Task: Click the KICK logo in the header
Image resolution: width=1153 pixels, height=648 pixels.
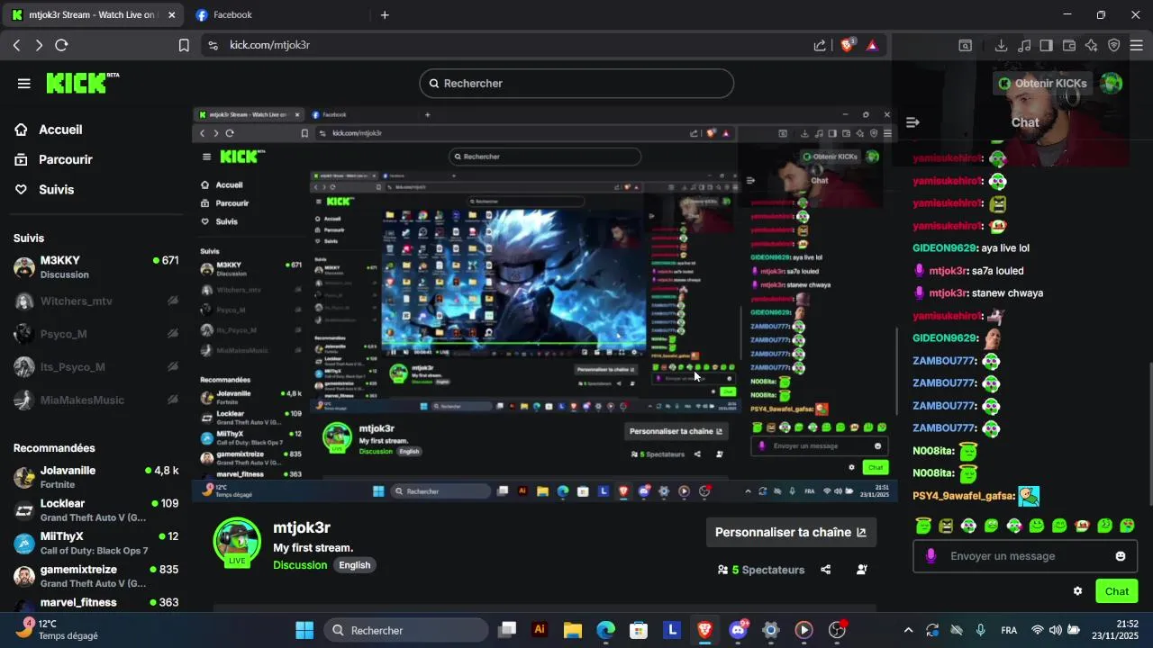Action: (x=82, y=83)
